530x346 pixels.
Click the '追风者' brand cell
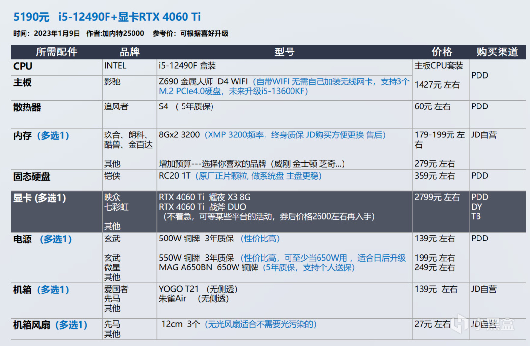pyautogui.click(x=116, y=107)
